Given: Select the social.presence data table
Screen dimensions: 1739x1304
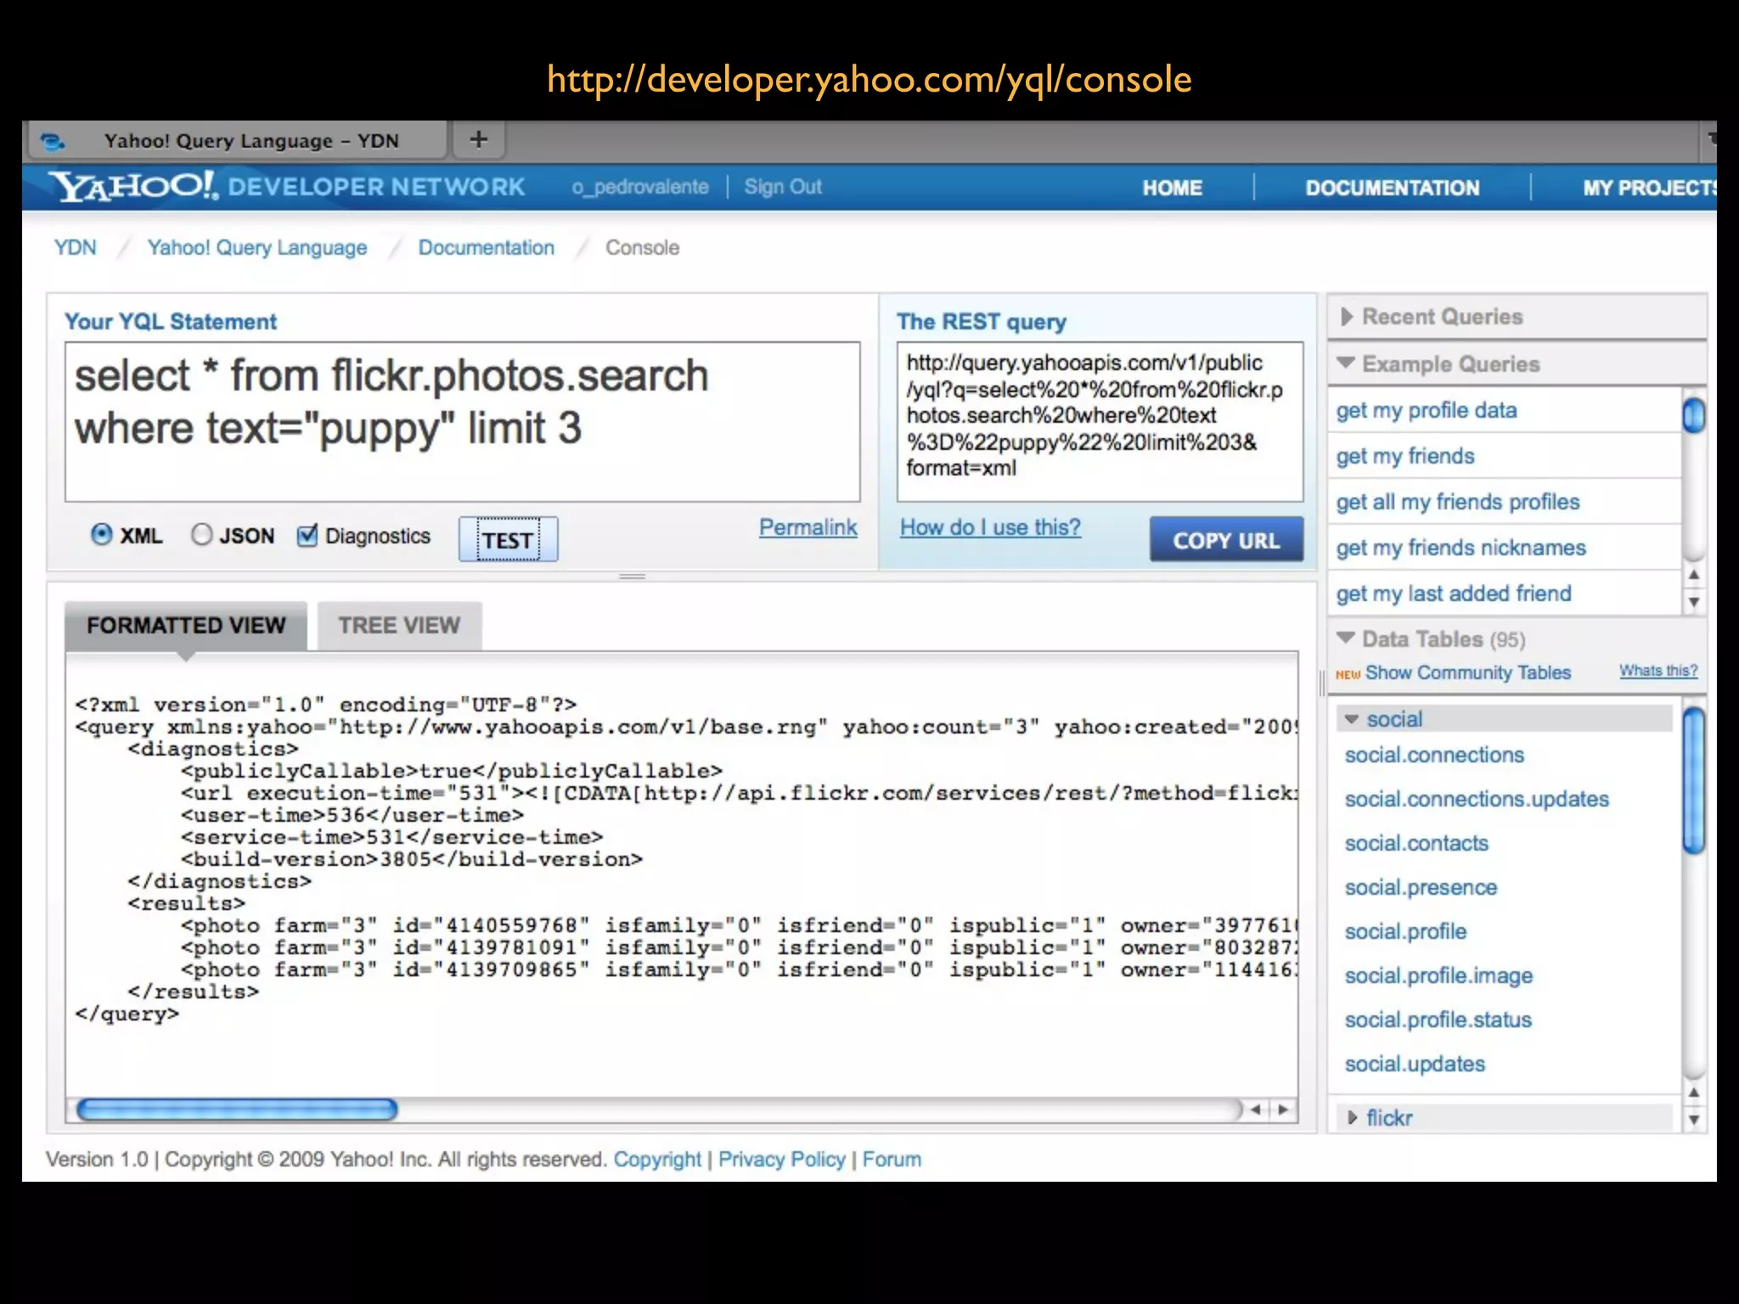Looking at the screenshot, I should [1421, 887].
